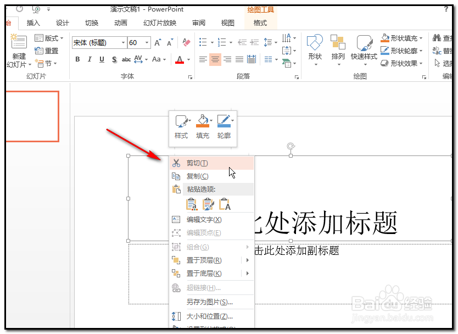Screen dimensions: 458x334
Task: Click the Keep Source Formatting paste icon
Action: [x=192, y=204]
